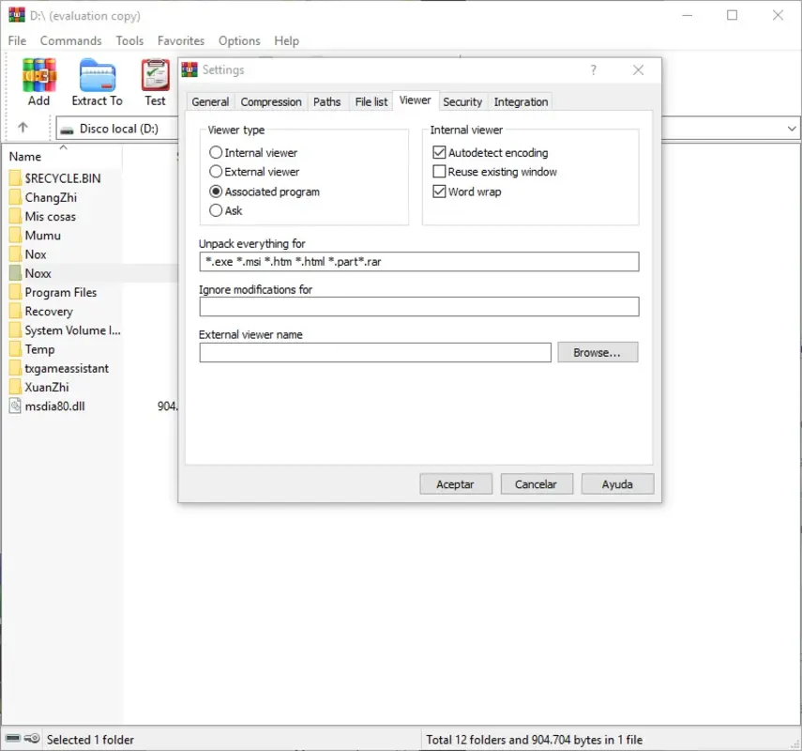Open the drive selection dropdown

[x=791, y=128]
